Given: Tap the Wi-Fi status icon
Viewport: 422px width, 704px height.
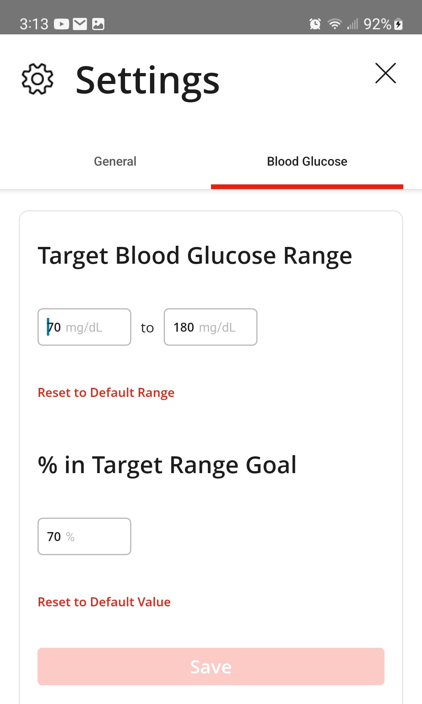Looking at the screenshot, I should 335,24.
